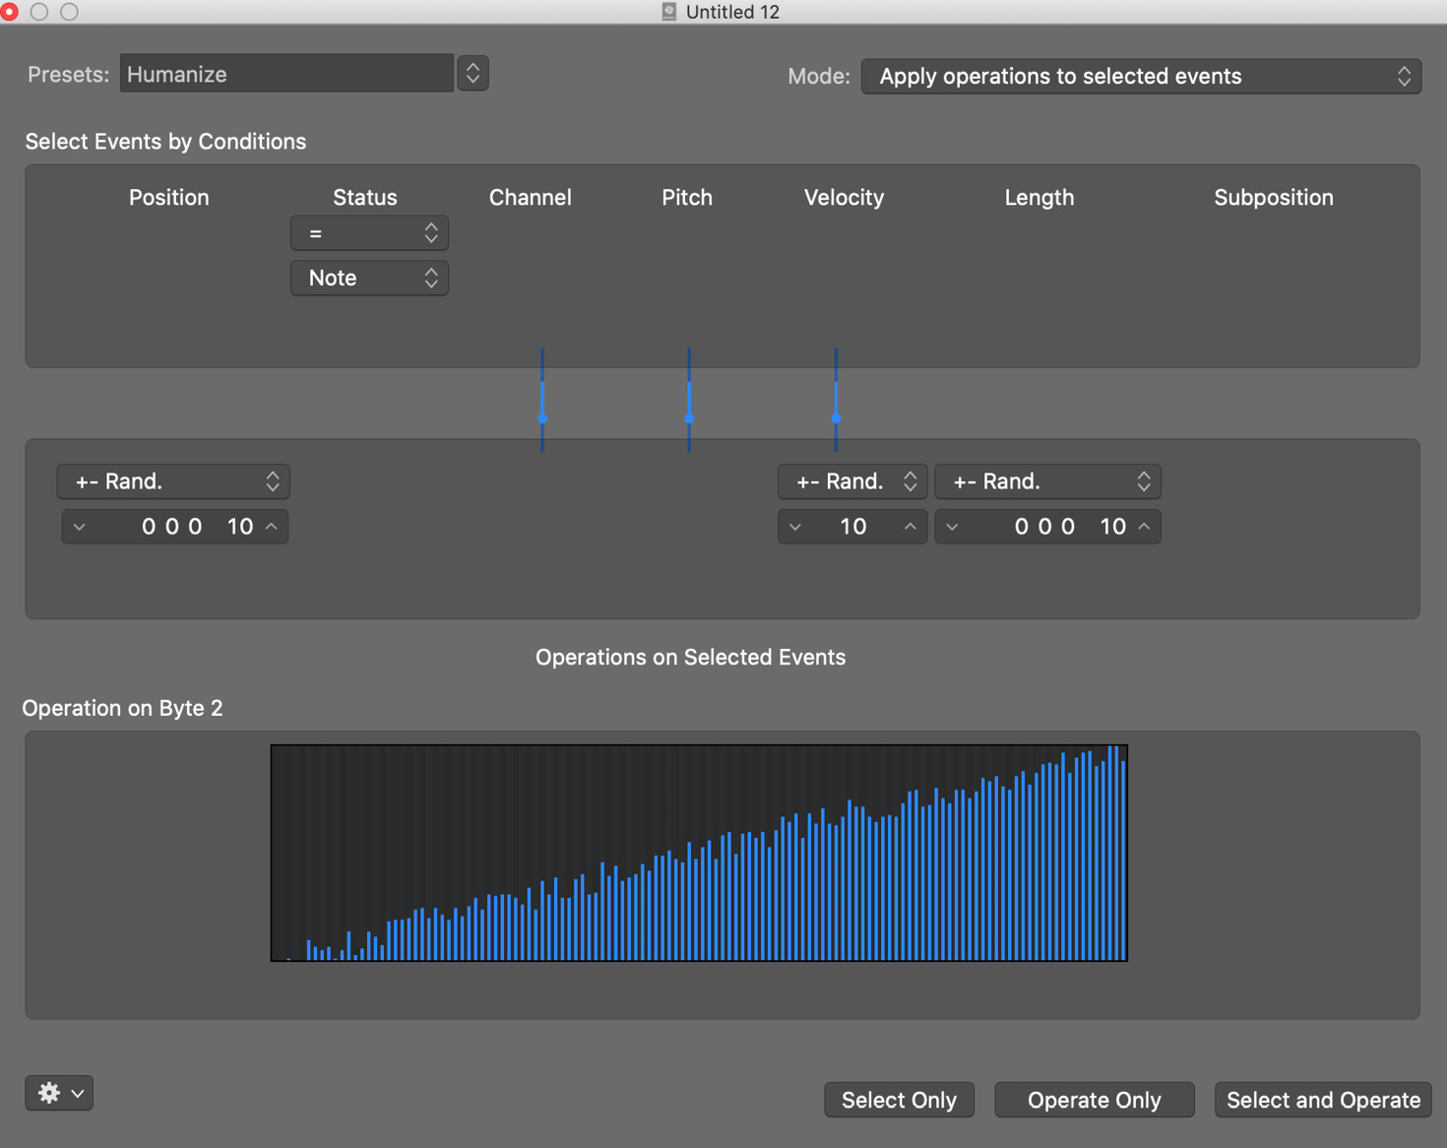Click the Subposition condition column header

coord(1274,198)
